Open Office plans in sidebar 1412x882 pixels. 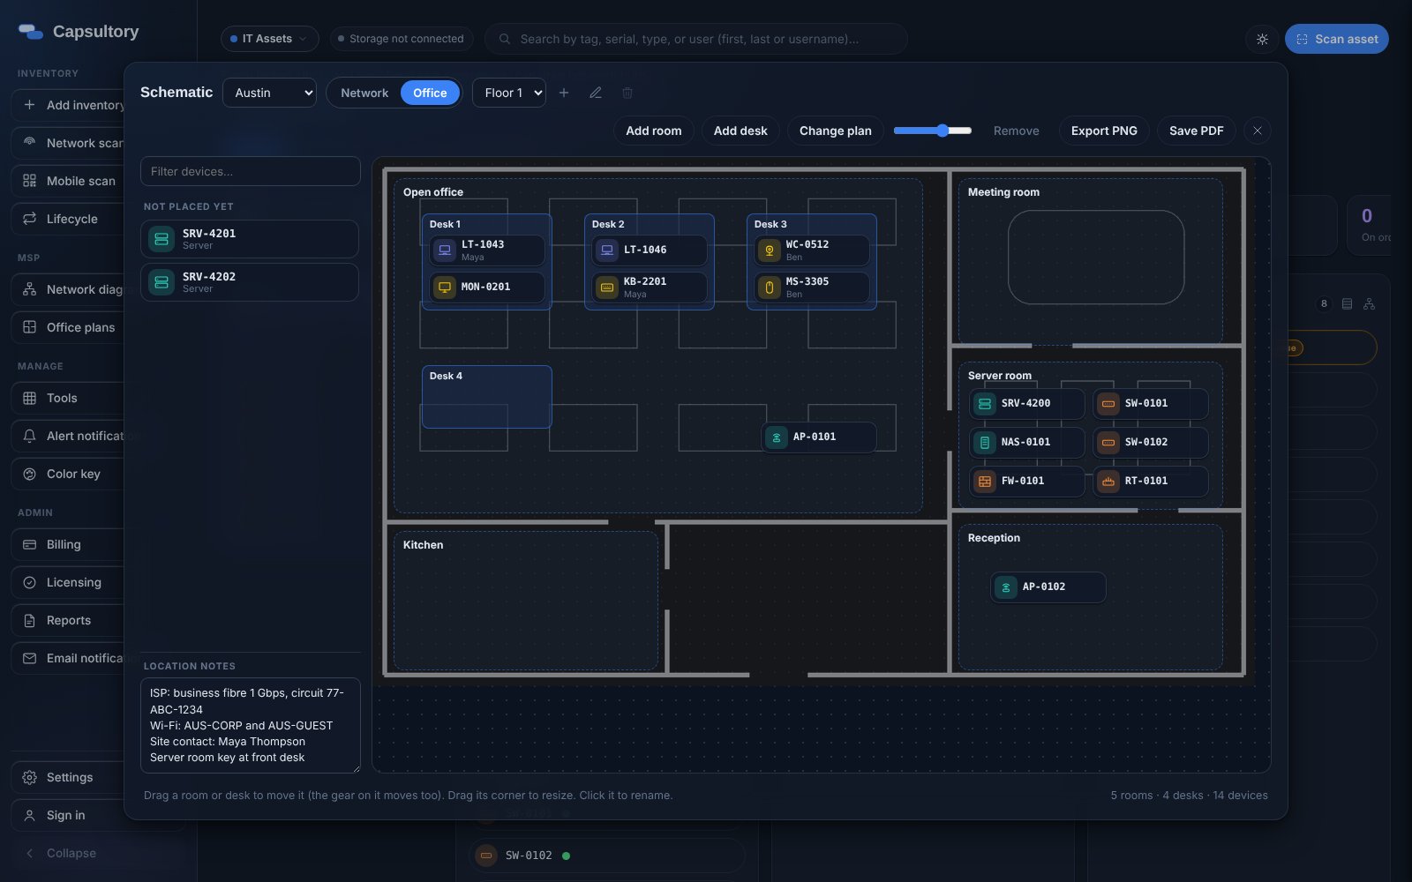pyautogui.click(x=68, y=327)
